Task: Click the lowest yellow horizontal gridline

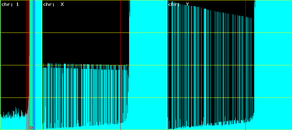Action: pos(147,97)
